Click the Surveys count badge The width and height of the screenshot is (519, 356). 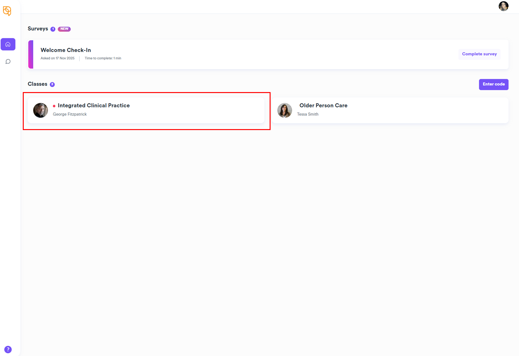[x=53, y=29]
